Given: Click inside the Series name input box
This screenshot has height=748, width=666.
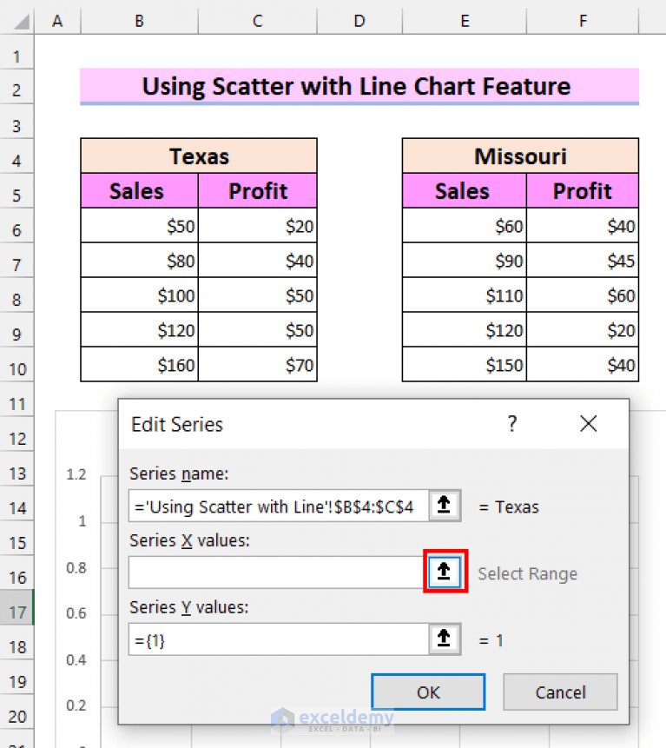Looking at the screenshot, I should pyautogui.click(x=278, y=505).
